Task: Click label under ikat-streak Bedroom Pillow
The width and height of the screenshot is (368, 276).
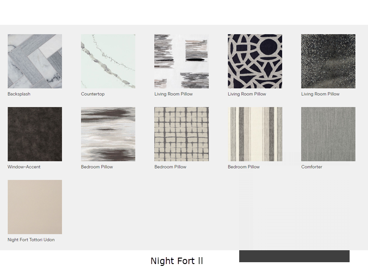Action: coord(97,167)
